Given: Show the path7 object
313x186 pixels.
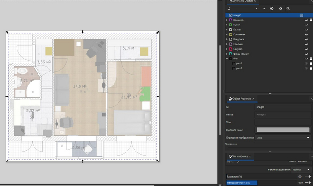Looking at the screenshot, I should 306,68.
